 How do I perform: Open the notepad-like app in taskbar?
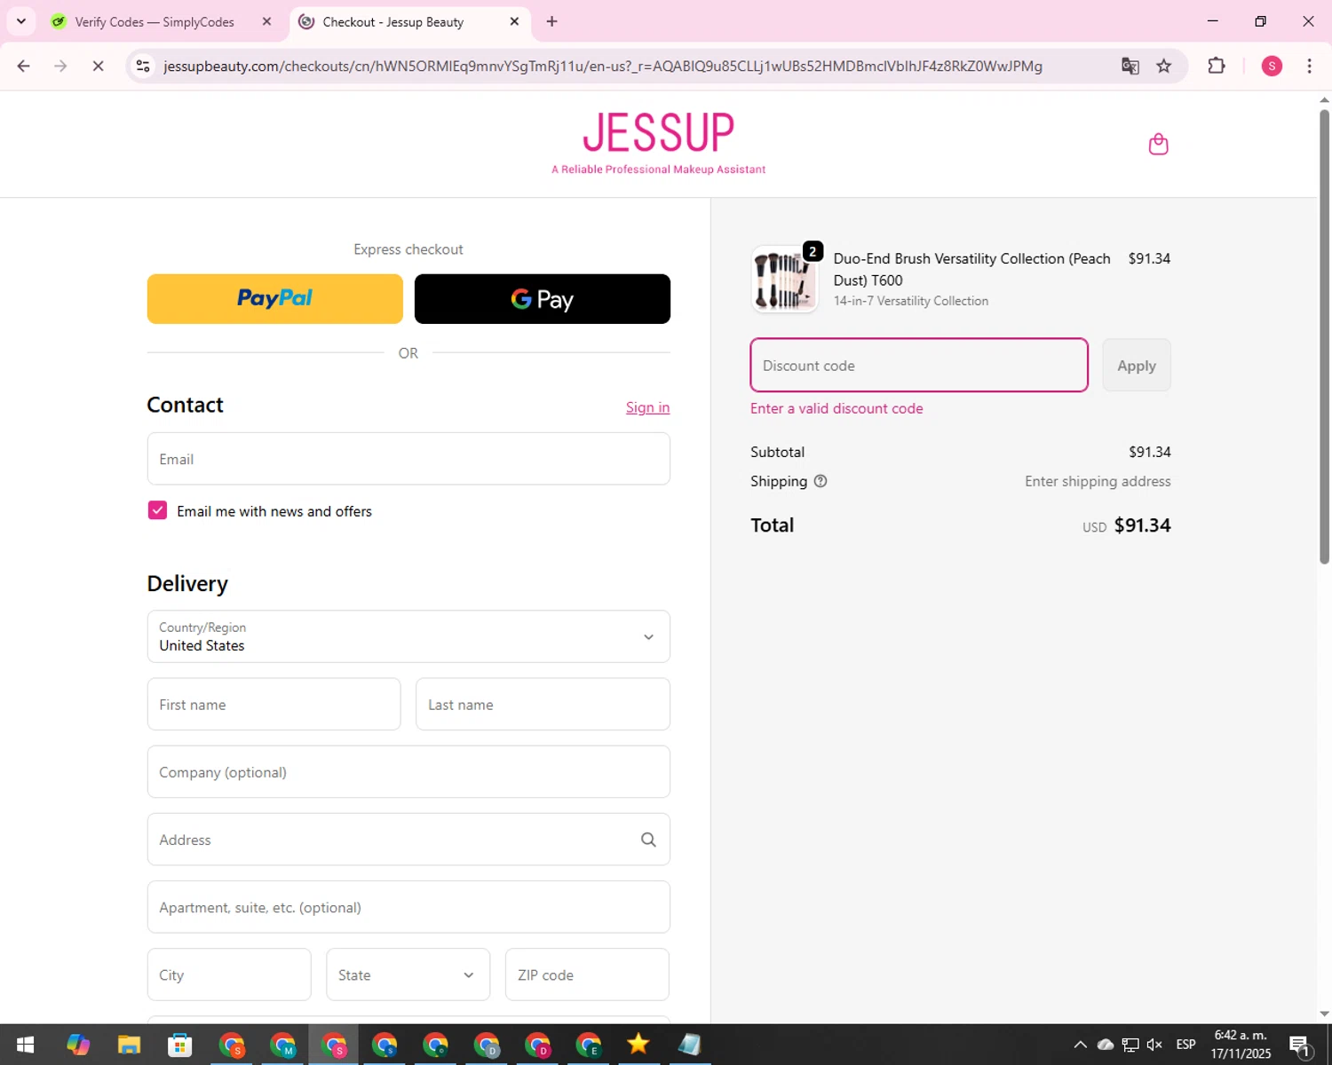690,1045
